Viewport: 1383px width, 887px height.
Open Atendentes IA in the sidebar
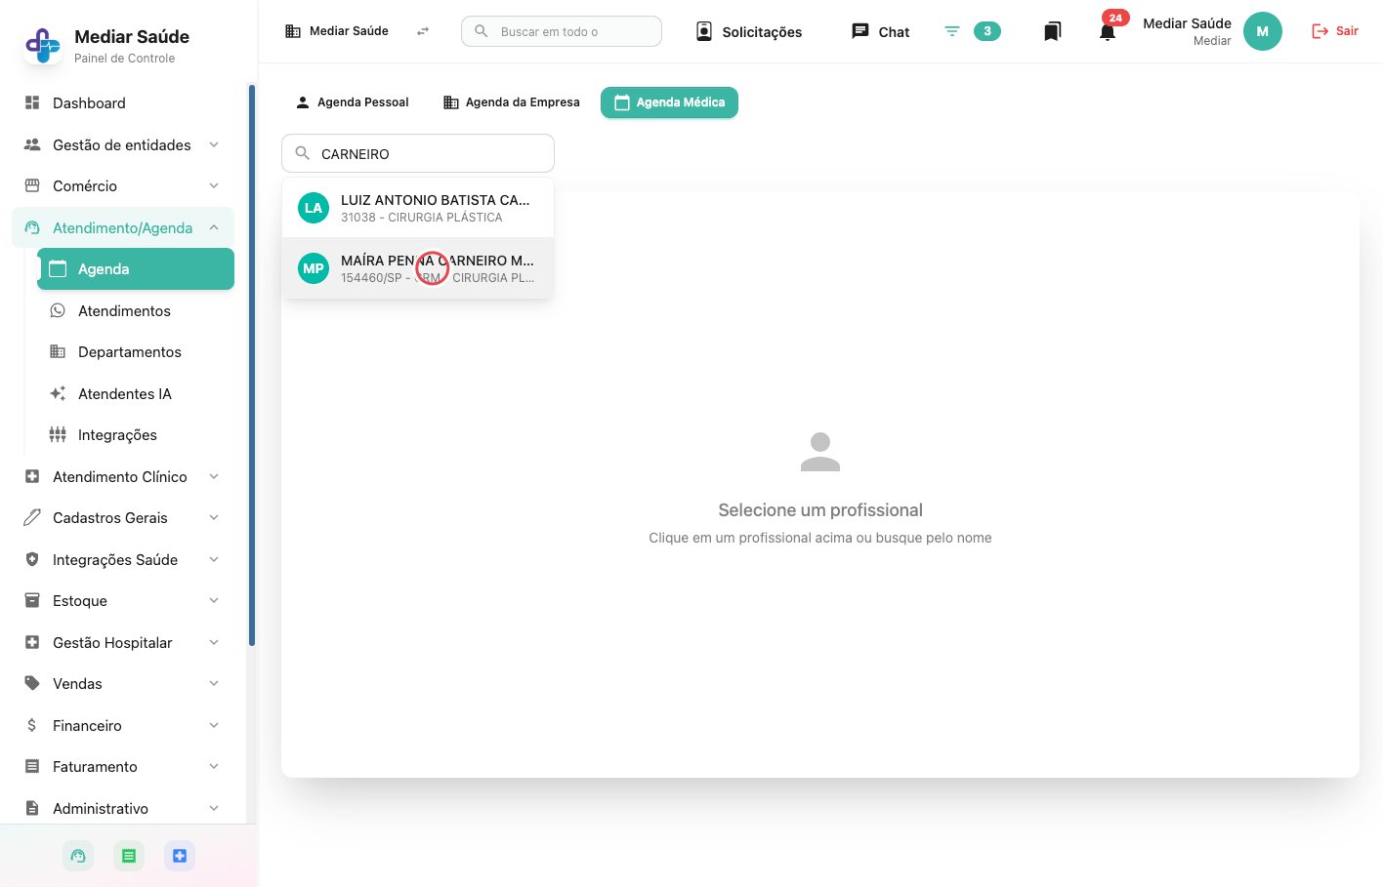(125, 393)
